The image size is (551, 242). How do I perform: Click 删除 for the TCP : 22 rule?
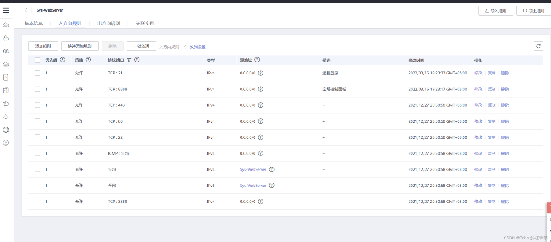click(x=505, y=137)
